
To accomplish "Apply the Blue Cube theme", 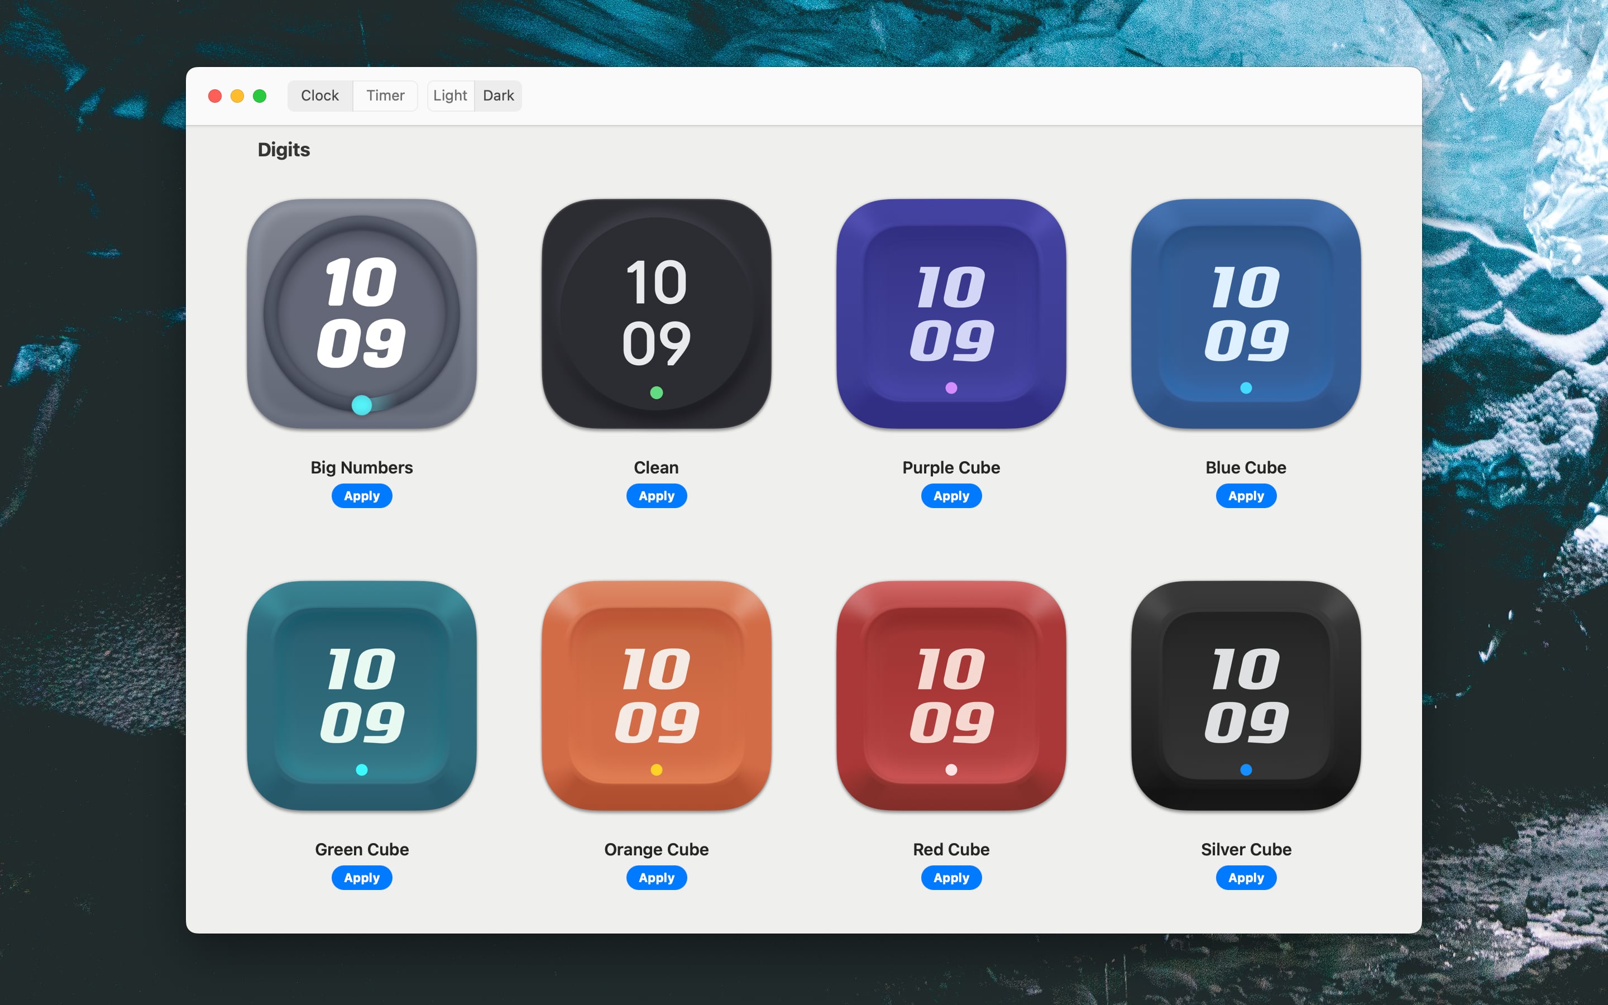I will pyautogui.click(x=1245, y=495).
